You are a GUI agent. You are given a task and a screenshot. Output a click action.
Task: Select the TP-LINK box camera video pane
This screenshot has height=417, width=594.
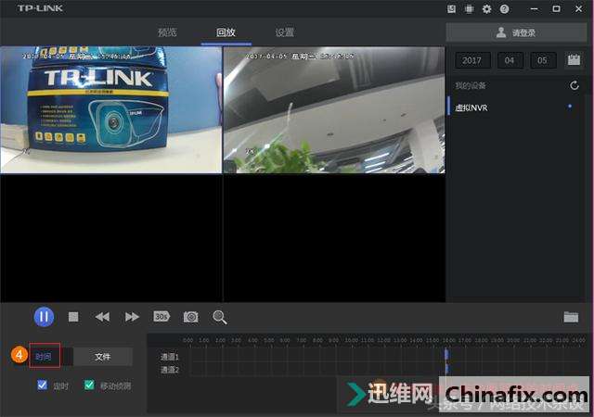tap(111, 109)
